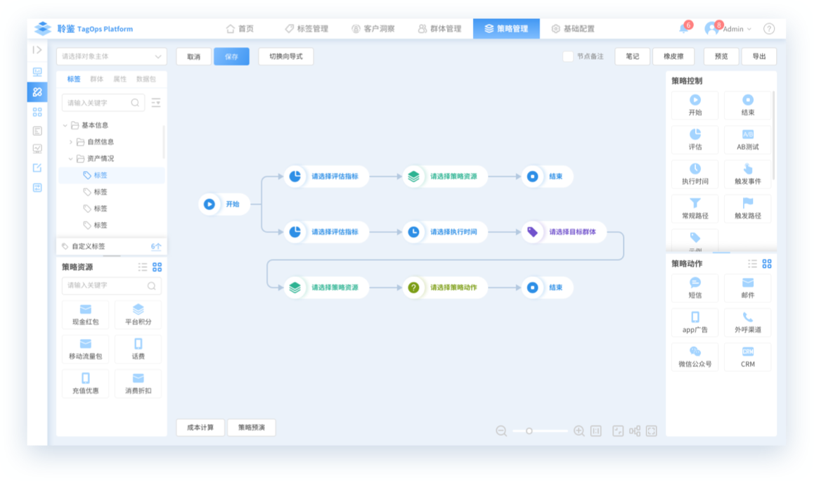Screen dimensions: 814x481
Task: Go to 首页 in top navigation
Action: (x=240, y=29)
